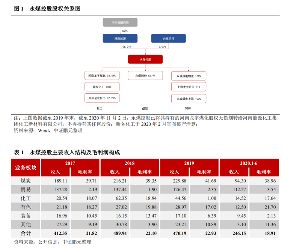Screen dimensions: 302x251
Task: Click the 489.94 total cell
Action: pyautogui.click(x=115, y=233)
